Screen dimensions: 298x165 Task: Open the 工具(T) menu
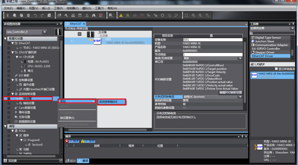click(x=99, y=8)
